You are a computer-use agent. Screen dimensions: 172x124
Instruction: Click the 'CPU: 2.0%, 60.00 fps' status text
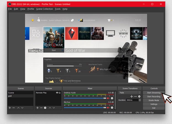(145, 113)
